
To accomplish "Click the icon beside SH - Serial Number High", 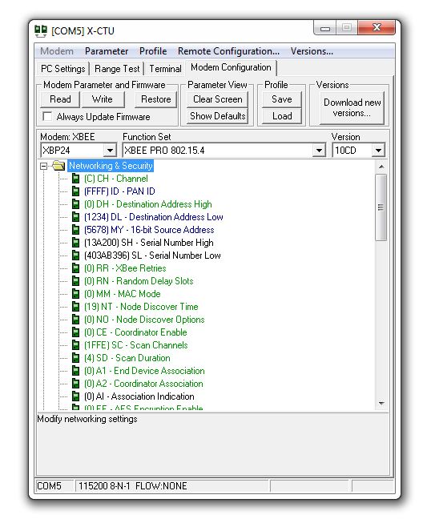I will coord(76,243).
